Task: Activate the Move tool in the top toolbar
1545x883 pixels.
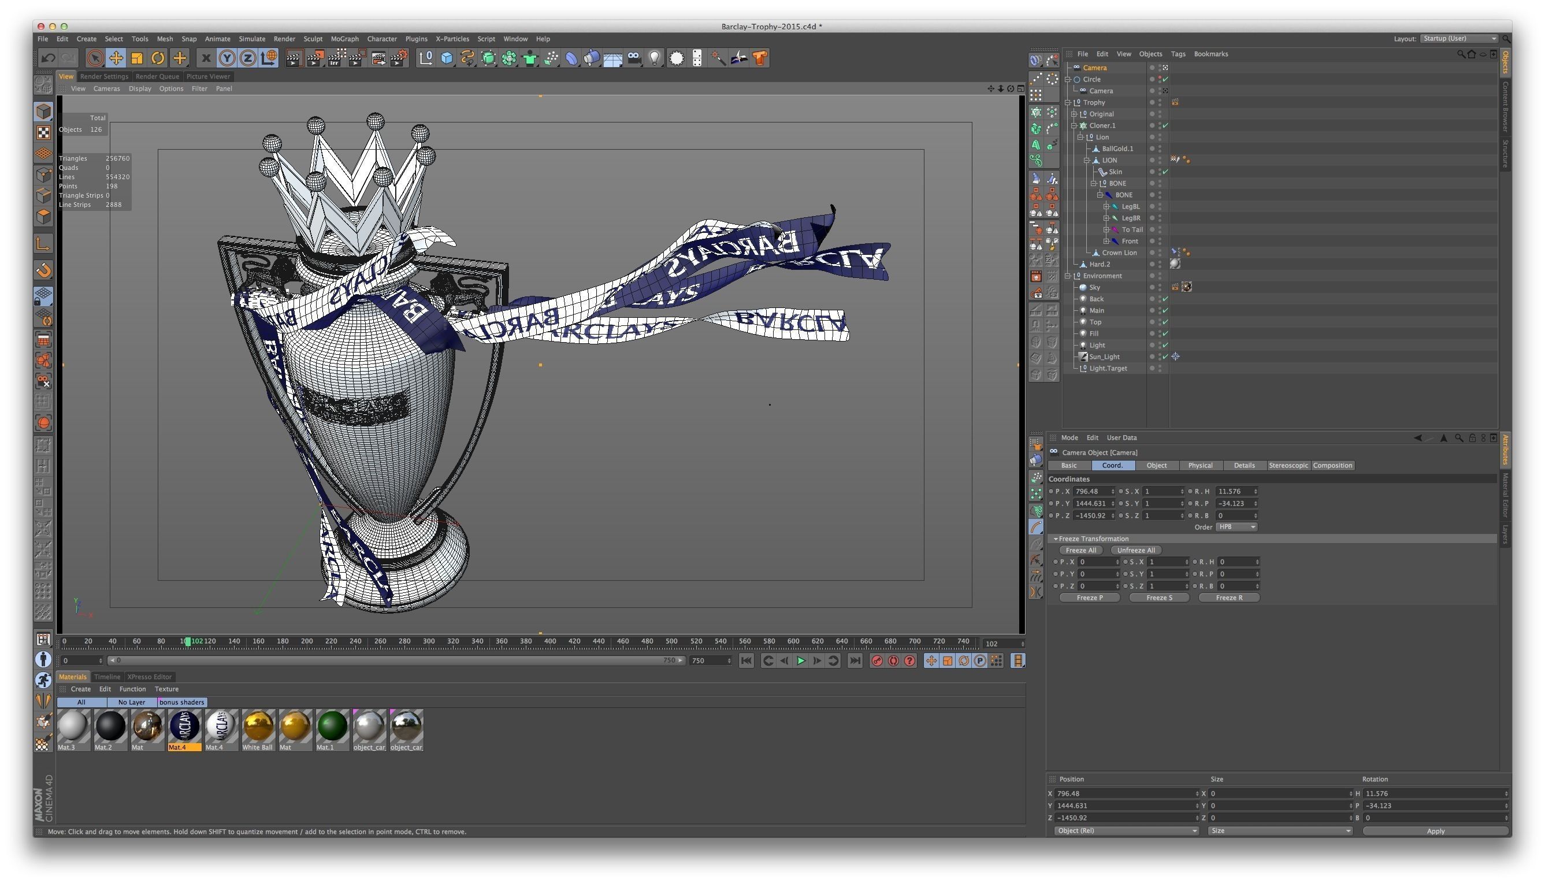Action: click(116, 58)
